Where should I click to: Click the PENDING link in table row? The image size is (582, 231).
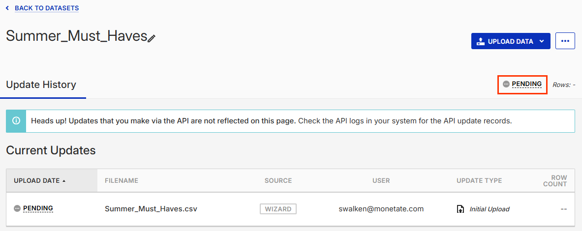(38, 208)
